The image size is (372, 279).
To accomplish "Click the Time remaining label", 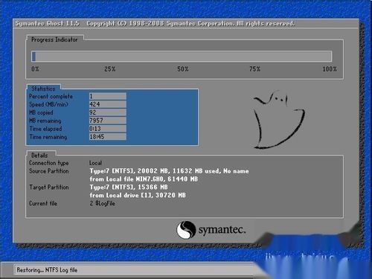I will click(x=48, y=137).
